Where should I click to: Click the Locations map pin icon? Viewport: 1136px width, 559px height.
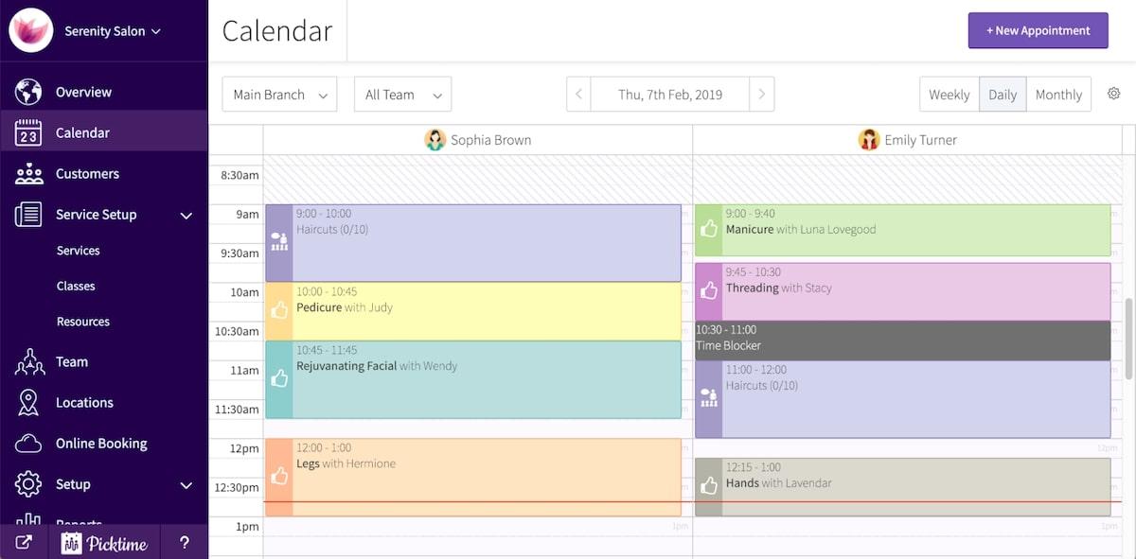tap(28, 403)
